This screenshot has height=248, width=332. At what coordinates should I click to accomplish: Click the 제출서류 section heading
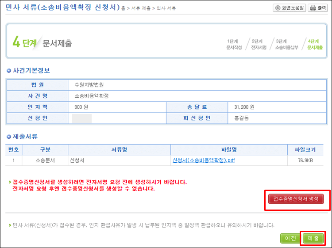[x=25, y=137]
